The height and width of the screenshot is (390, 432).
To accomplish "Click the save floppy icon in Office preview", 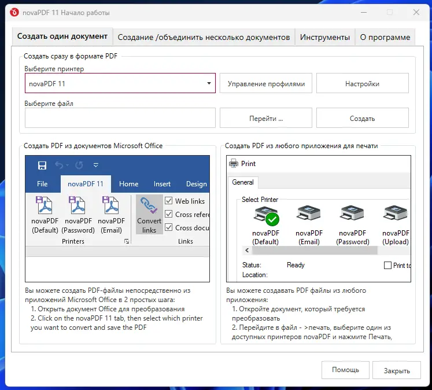I will click(x=42, y=165).
